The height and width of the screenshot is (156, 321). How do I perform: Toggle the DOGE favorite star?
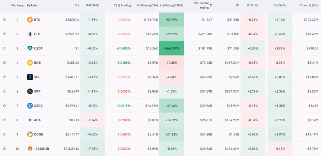(x=4, y=134)
